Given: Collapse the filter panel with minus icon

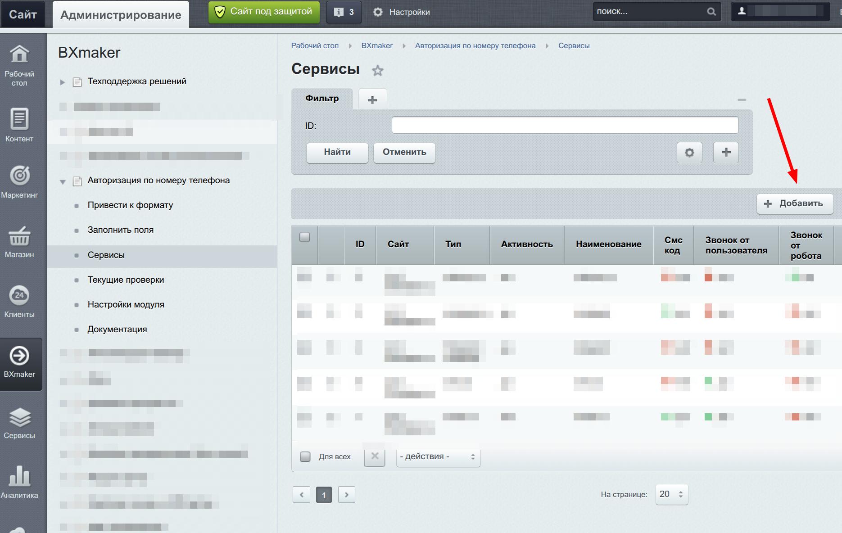Looking at the screenshot, I should pyautogui.click(x=742, y=99).
